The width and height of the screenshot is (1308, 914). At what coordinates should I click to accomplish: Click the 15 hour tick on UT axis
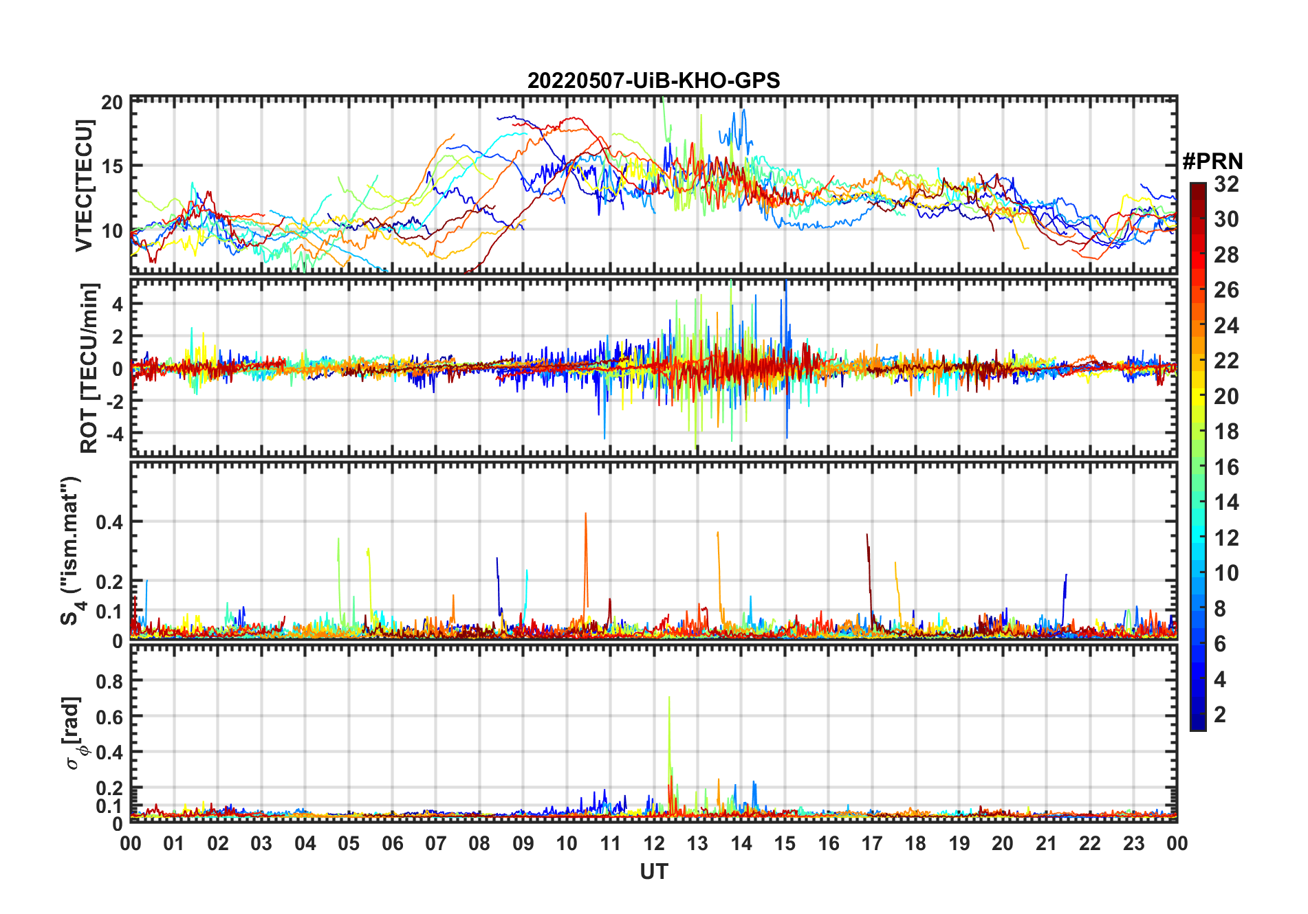[x=785, y=843]
